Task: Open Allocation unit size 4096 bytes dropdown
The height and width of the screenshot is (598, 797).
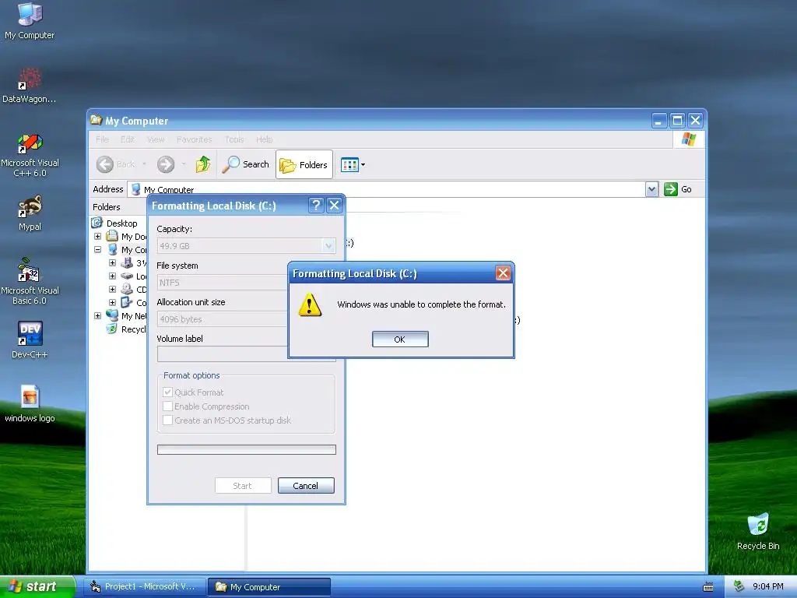Action: [x=222, y=319]
